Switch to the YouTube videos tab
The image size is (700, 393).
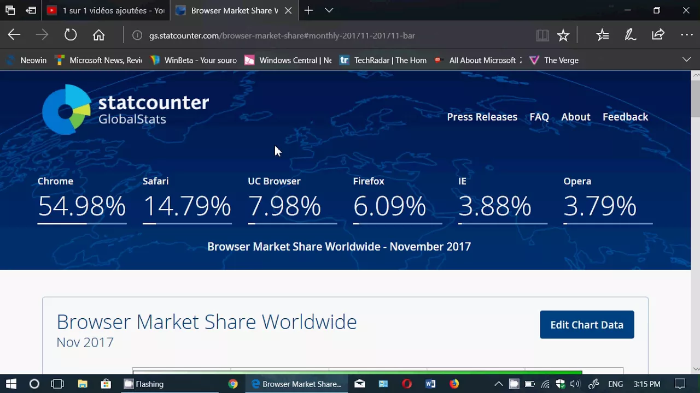click(106, 10)
